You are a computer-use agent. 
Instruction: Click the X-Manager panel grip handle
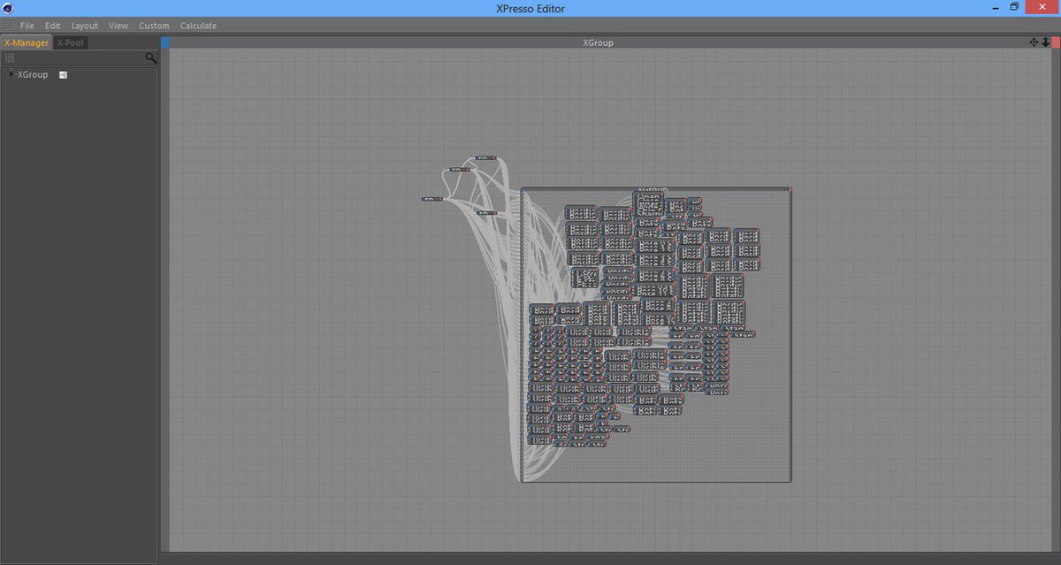[9, 57]
